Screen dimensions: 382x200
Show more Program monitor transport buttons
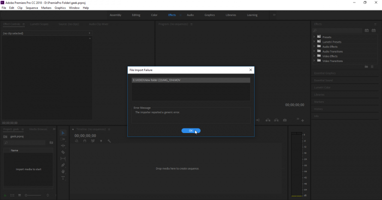[x=297, y=119]
